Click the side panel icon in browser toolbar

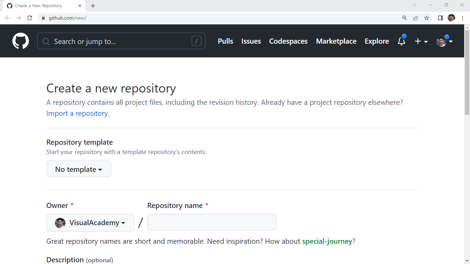click(x=440, y=18)
